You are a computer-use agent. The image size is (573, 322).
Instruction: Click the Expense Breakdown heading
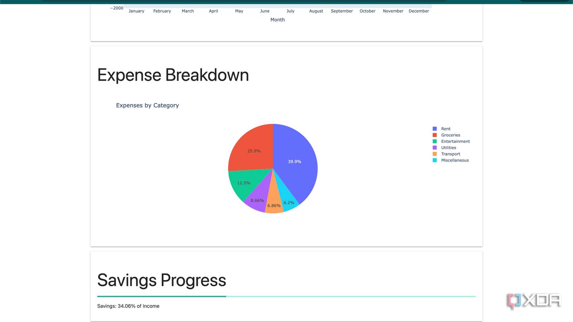(x=173, y=75)
